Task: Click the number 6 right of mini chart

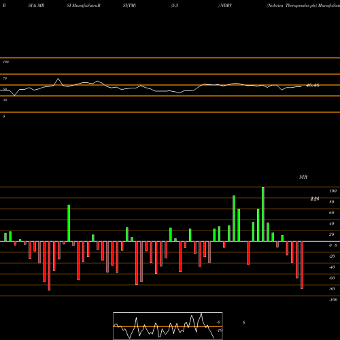Action: pos(243,322)
